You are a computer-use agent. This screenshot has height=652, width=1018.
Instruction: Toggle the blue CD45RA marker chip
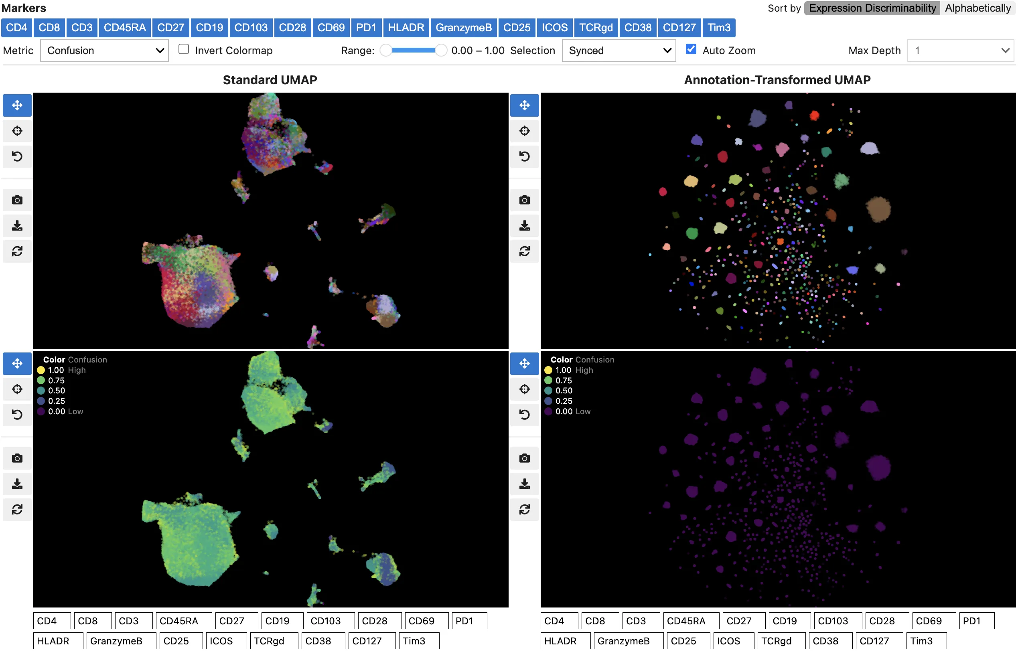[124, 28]
